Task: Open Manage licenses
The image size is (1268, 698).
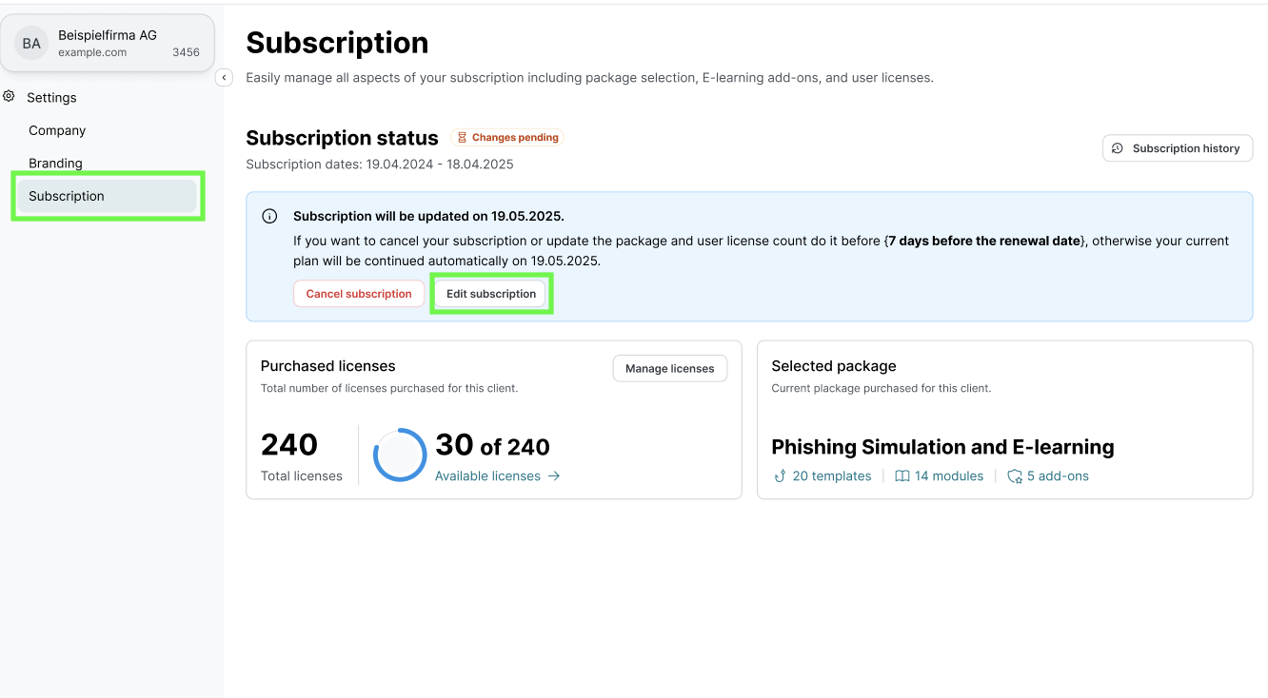Action: tap(669, 368)
